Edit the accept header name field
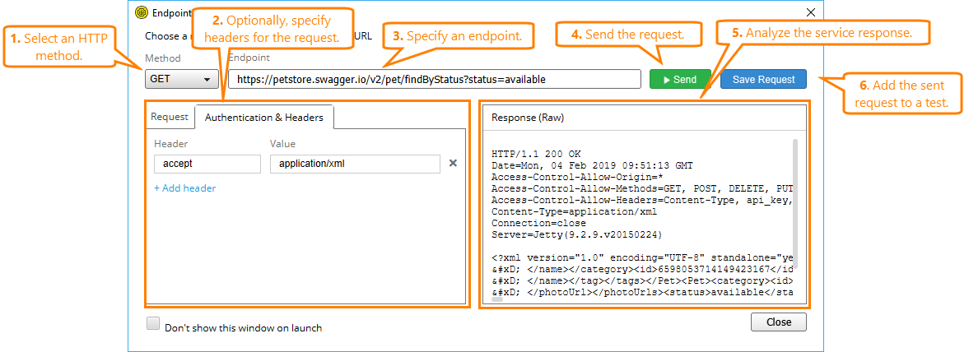The height and width of the screenshot is (352, 969). tap(207, 164)
